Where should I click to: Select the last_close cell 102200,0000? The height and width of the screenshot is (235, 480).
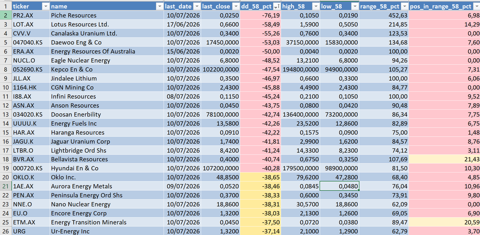tap(220, 69)
